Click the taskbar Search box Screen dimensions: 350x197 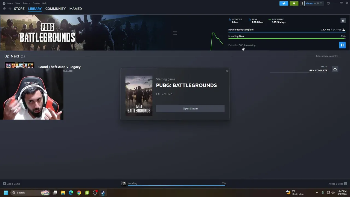tap(31, 193)
